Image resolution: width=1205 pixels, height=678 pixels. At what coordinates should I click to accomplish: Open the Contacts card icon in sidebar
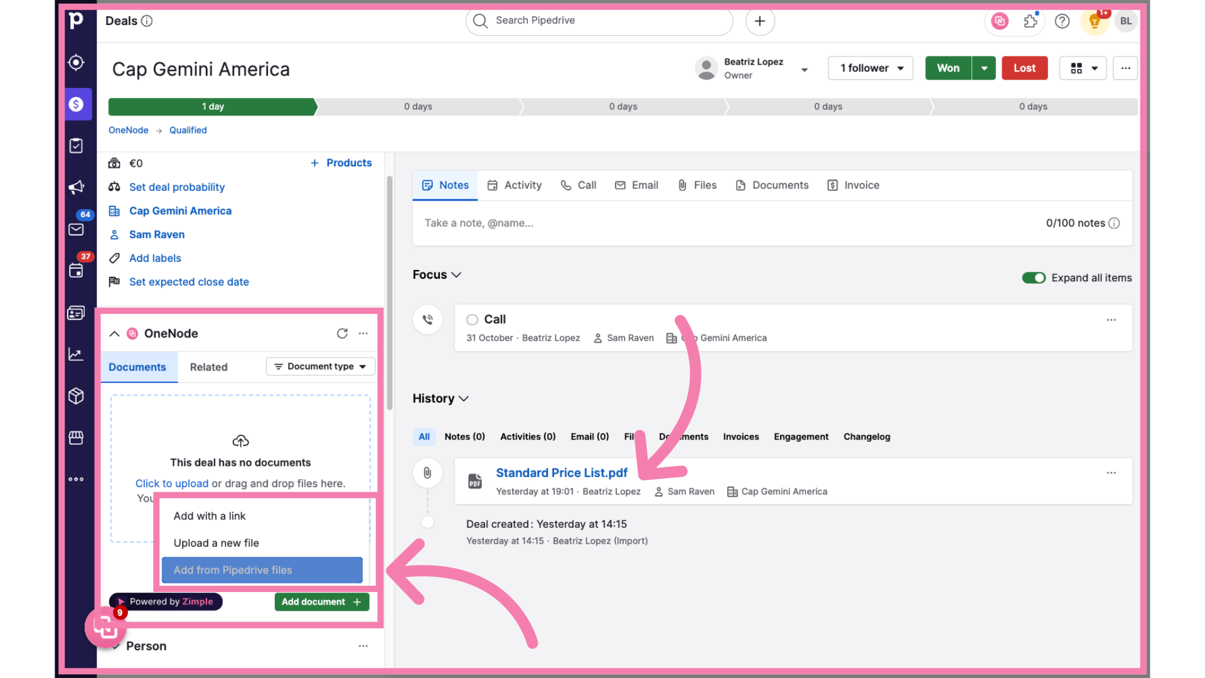[x=76, y=313]
